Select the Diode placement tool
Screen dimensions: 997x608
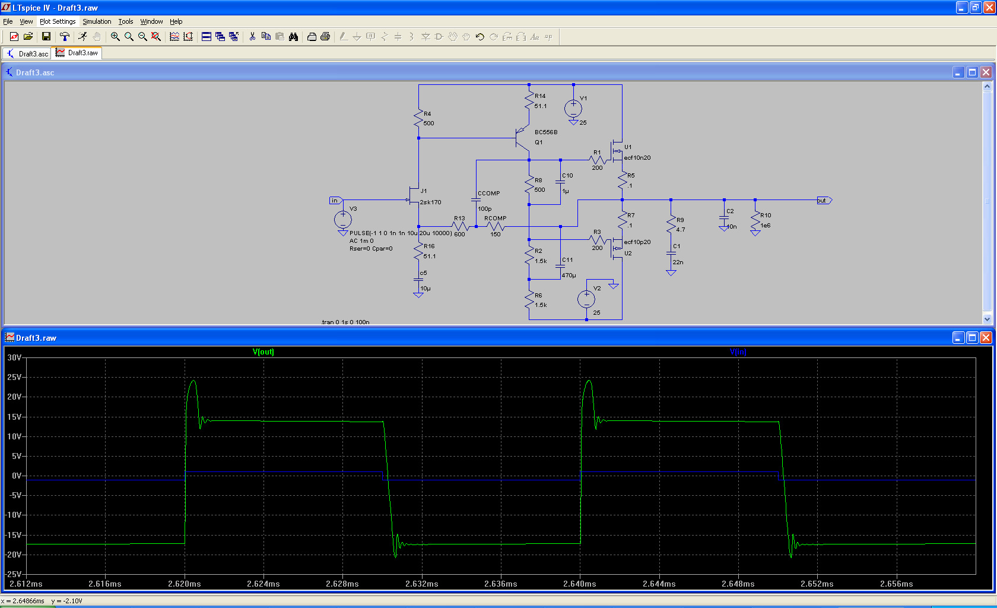click(426, 37)
